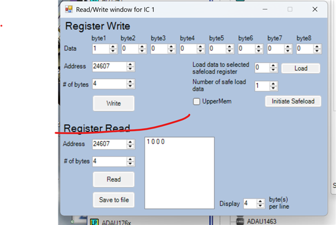Decrease Display bytes per line value
This screenshot has width=336, height=225.
click(260, 206)
